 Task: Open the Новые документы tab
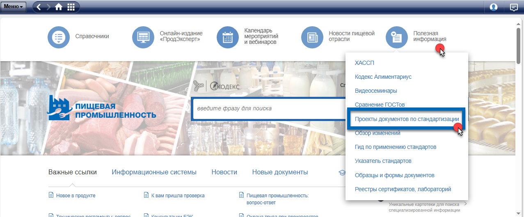coord(280,172)
